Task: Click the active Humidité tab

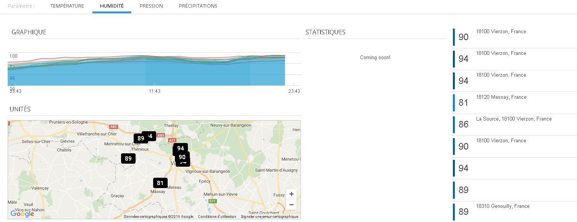Action: tap(112, 6)
